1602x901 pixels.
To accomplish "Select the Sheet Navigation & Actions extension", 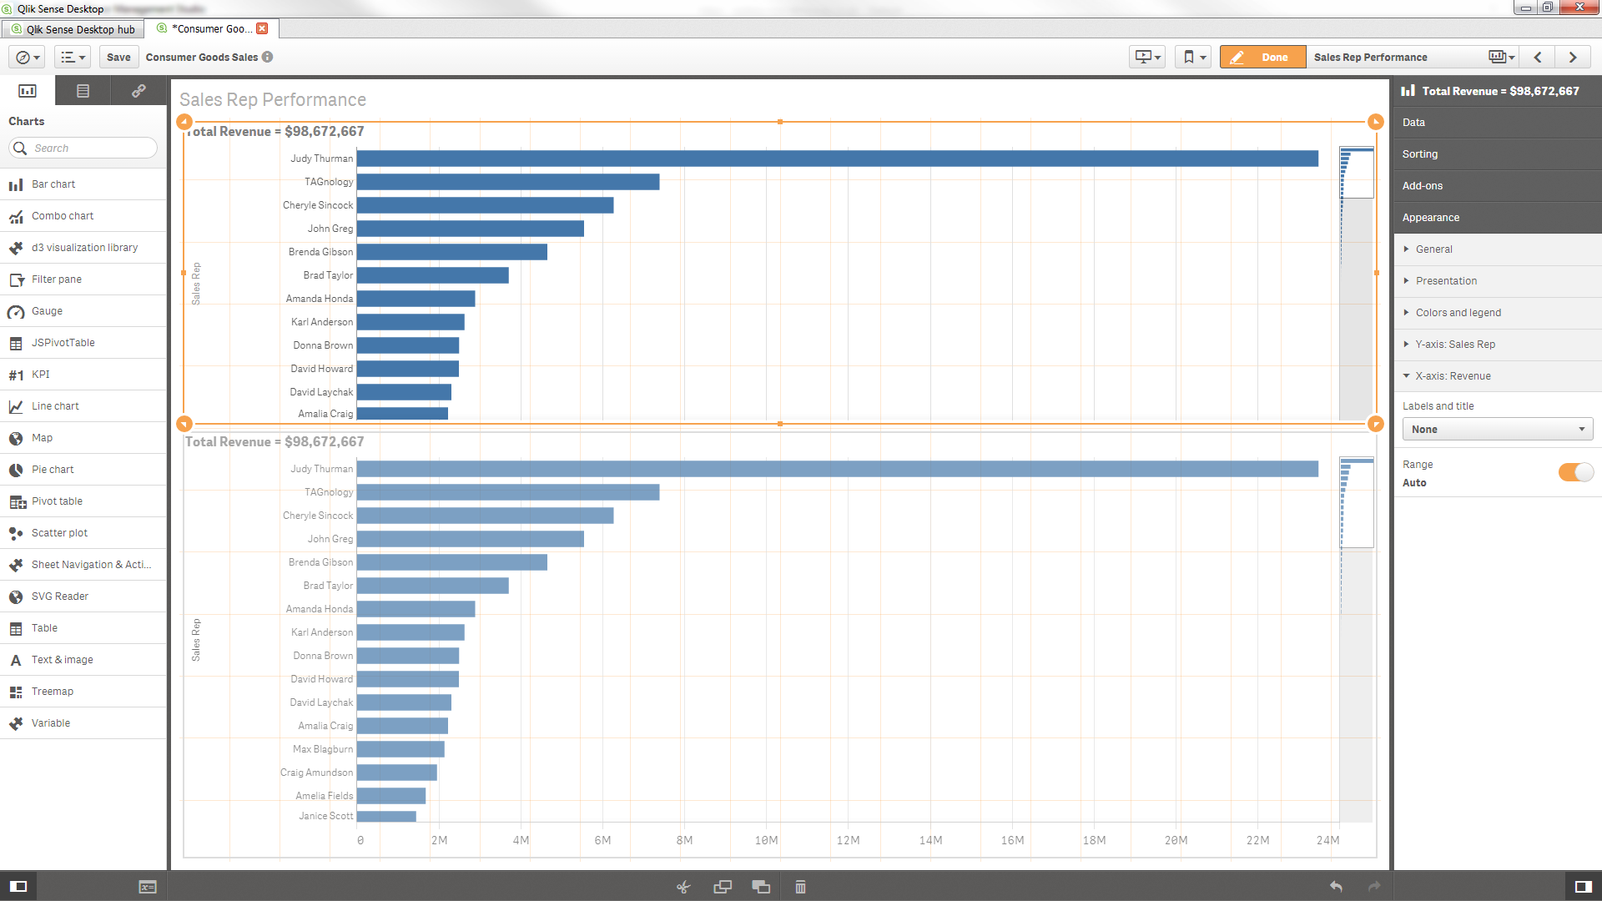I will 83,565.
